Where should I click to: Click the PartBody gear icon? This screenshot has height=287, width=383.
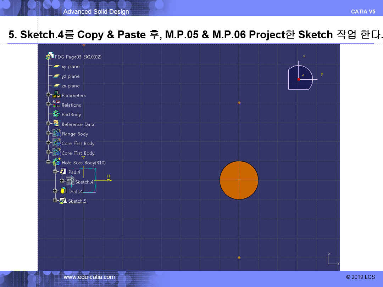pos(56,114)
